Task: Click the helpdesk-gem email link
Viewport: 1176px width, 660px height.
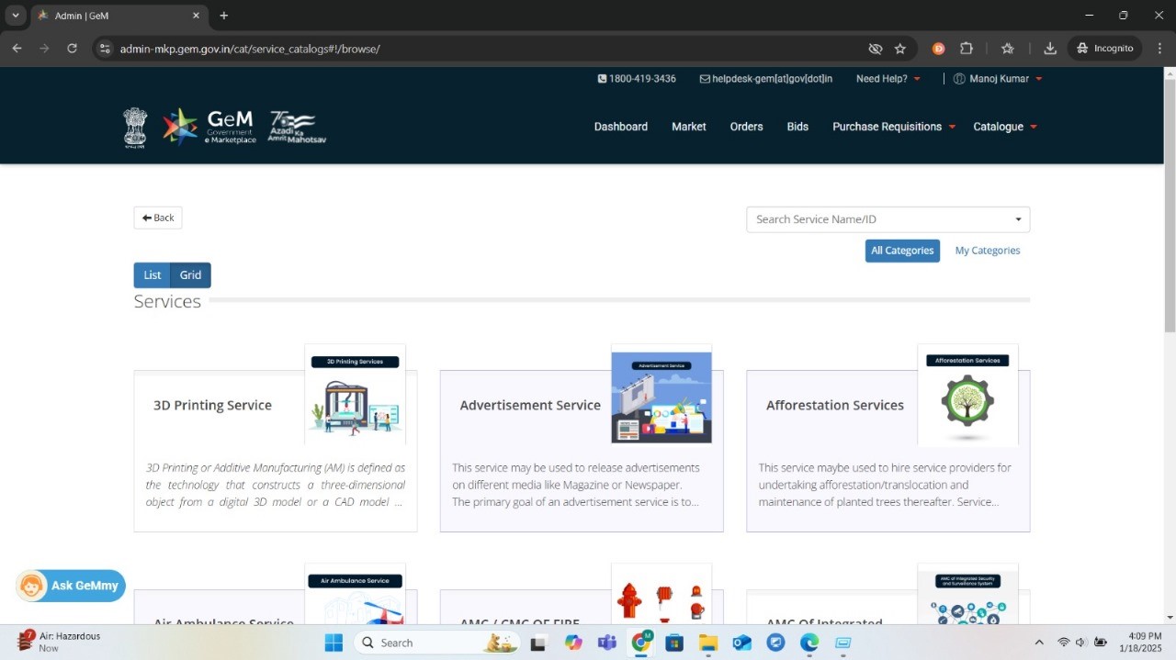Action: (x=766, y=79)
